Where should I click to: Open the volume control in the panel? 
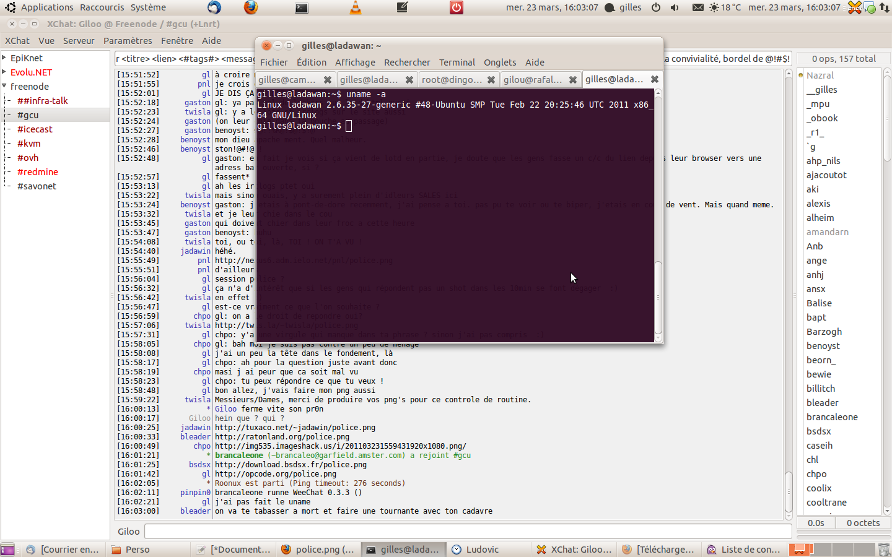675,7
